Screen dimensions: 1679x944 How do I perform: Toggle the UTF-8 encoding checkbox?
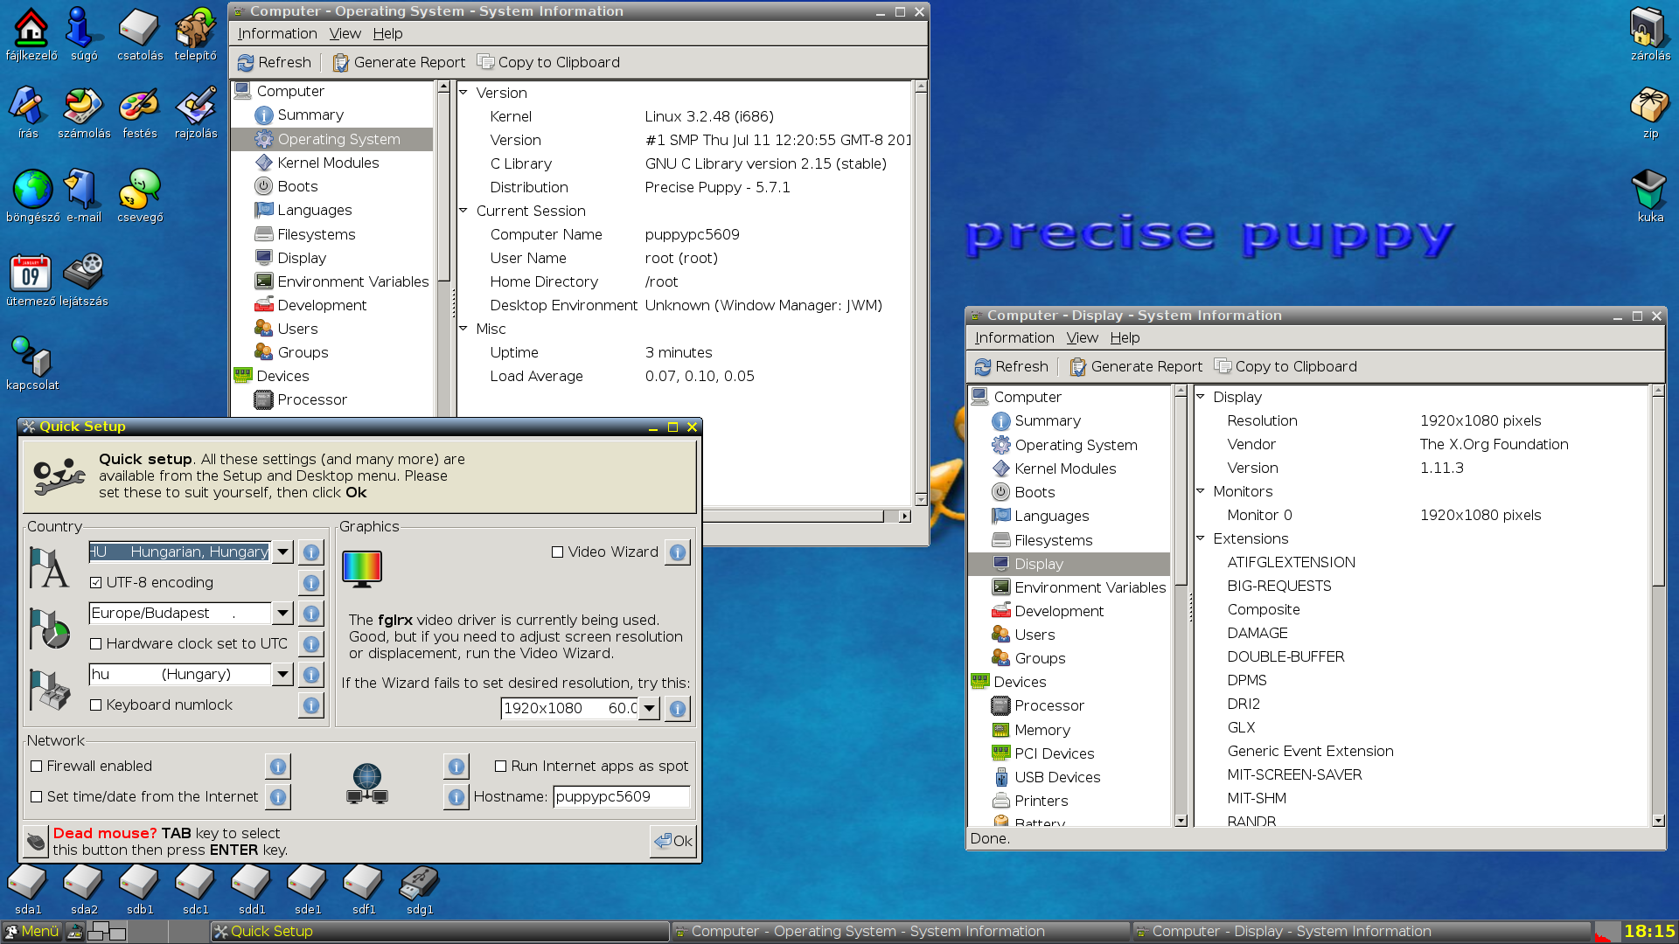point(96,583)
